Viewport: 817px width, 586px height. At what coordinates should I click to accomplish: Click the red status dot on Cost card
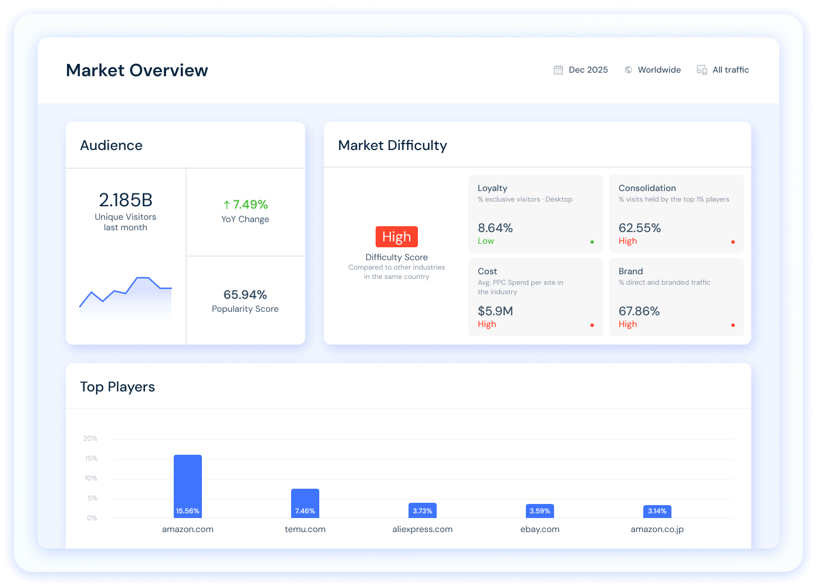click(x=592, y=324)
